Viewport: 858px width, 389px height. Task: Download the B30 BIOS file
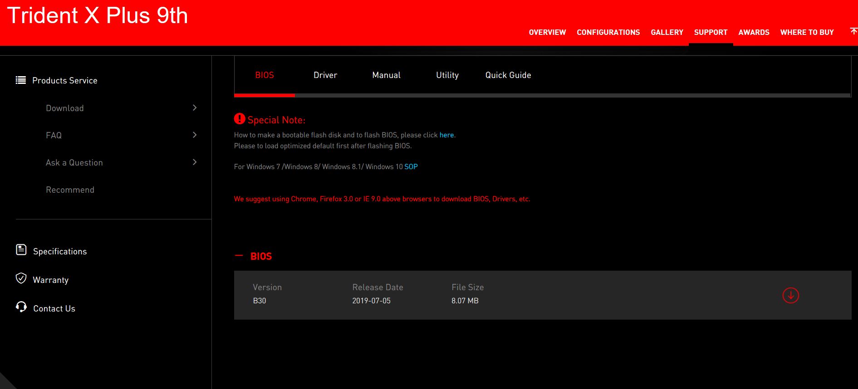pyautogui.click(x=790, y=296)
